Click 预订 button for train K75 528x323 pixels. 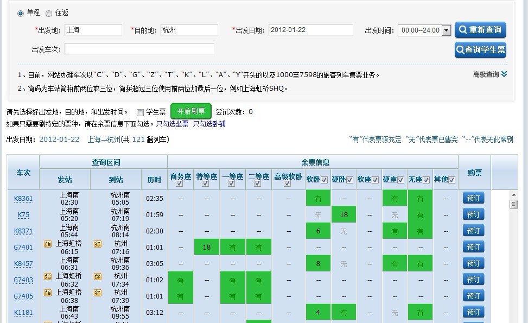tap(473, 214)
